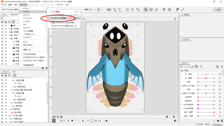Select the brush selection tool

pyautogui.click(x=157, y=10)
